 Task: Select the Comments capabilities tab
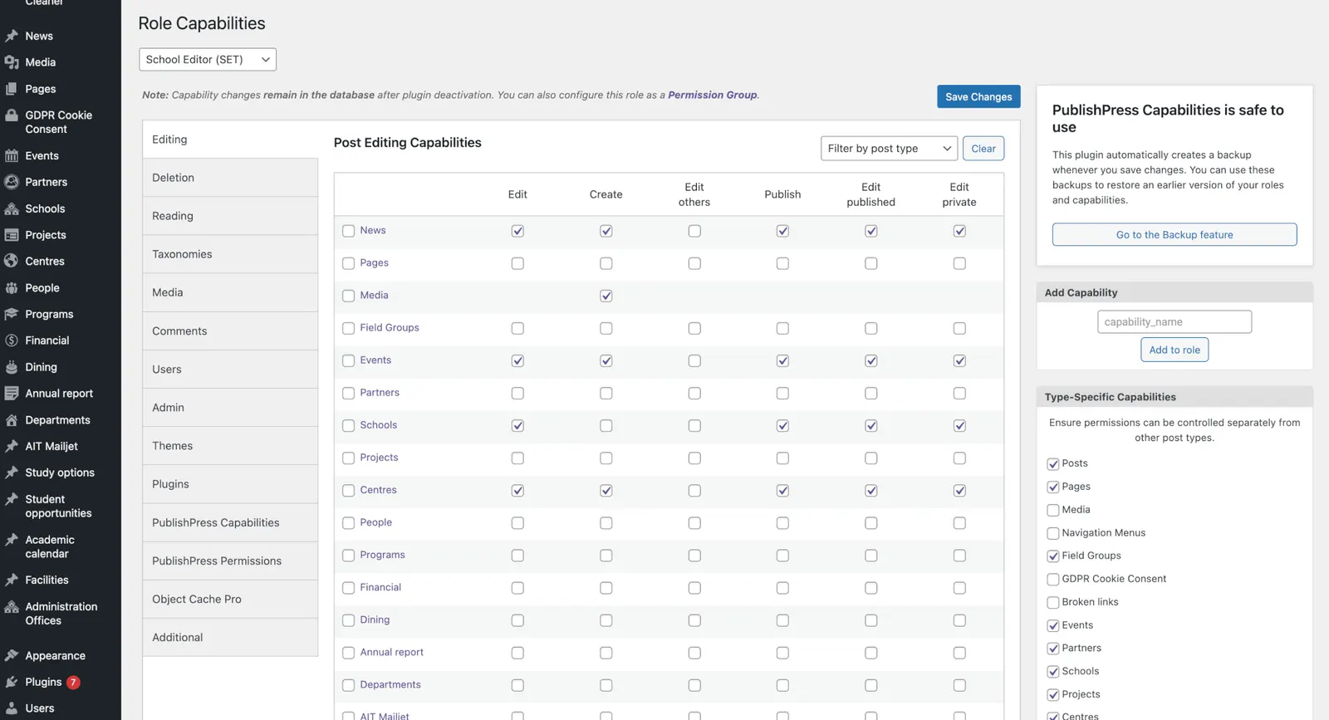(x=230, y=331)
